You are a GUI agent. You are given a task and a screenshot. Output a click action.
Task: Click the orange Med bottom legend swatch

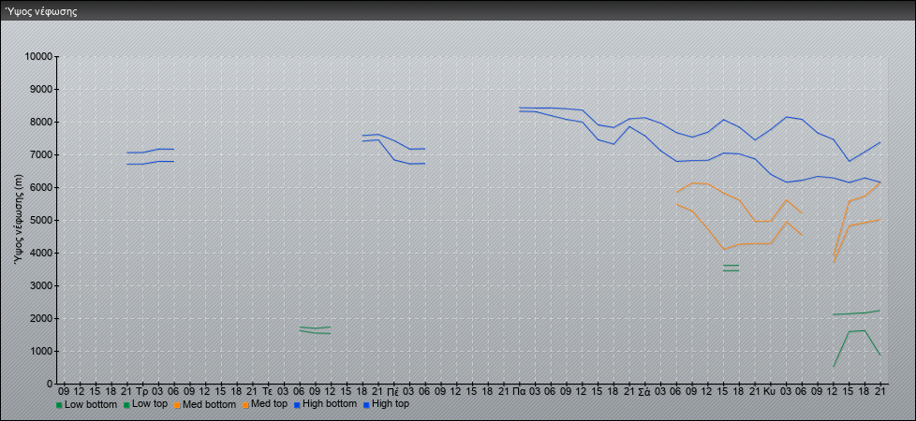[x=176, y=405]
